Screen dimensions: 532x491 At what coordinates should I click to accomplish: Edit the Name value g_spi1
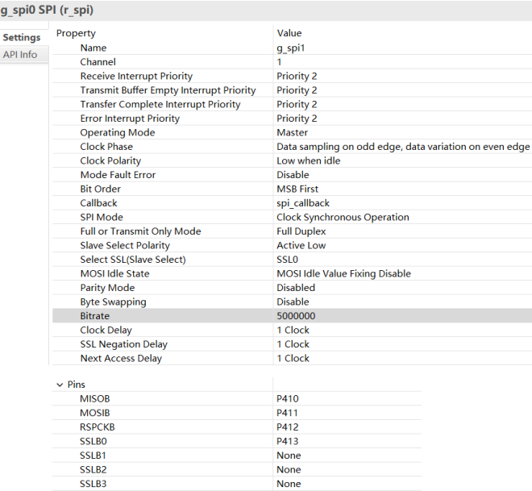291,48
